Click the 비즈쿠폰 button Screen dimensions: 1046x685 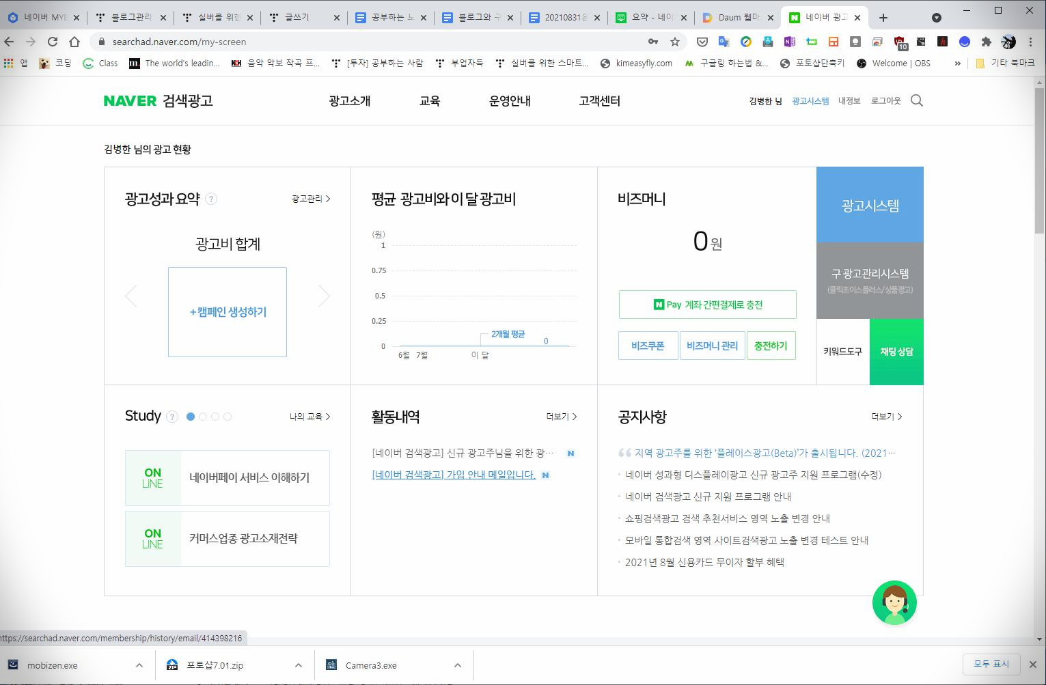coord(648,346)
